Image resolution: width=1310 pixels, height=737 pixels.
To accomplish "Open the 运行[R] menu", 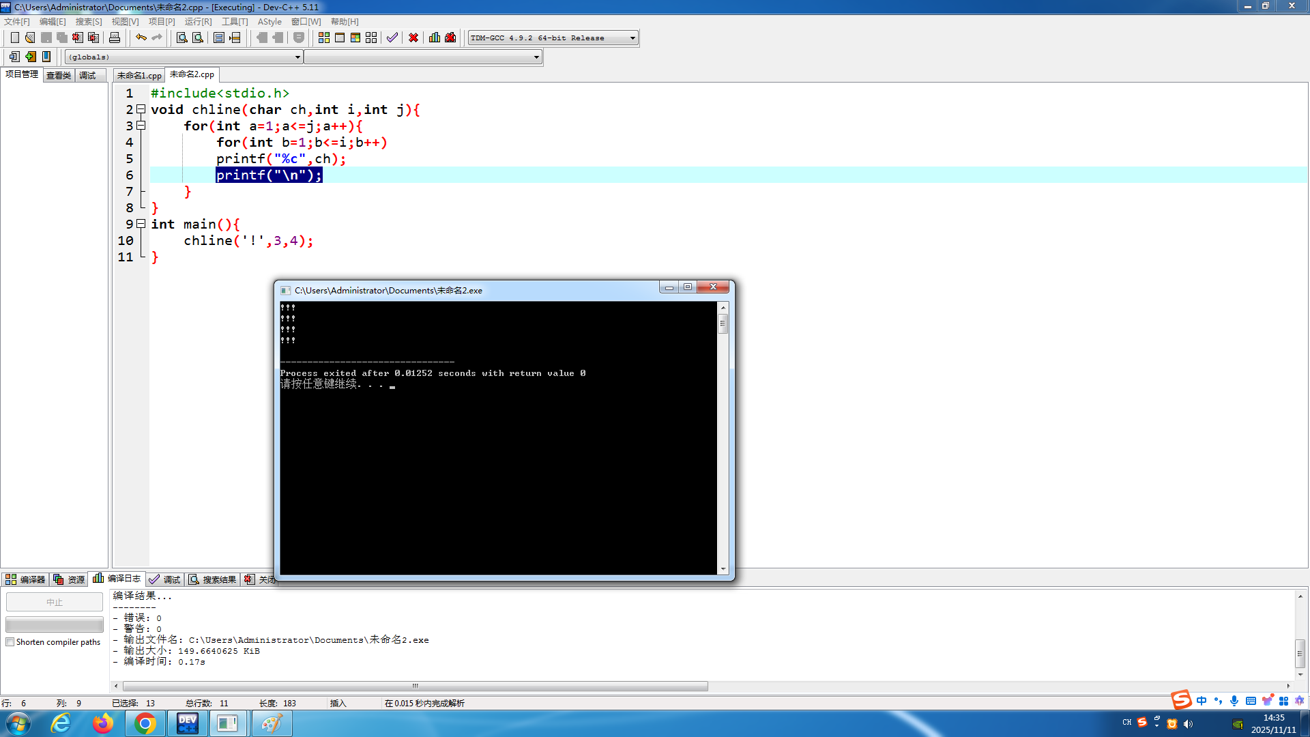I will (198, 22).
